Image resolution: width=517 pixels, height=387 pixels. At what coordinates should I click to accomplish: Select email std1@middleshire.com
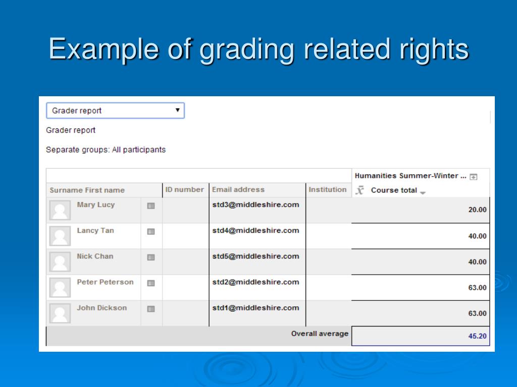point(255,308)
